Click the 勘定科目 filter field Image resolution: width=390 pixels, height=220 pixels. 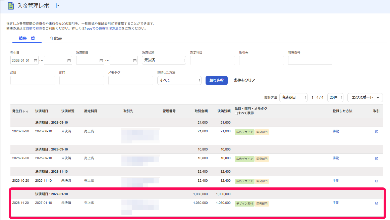coord(212,60)
